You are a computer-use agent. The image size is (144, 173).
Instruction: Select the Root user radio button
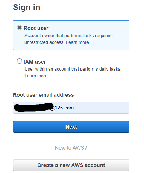click(x=20, y=27)
